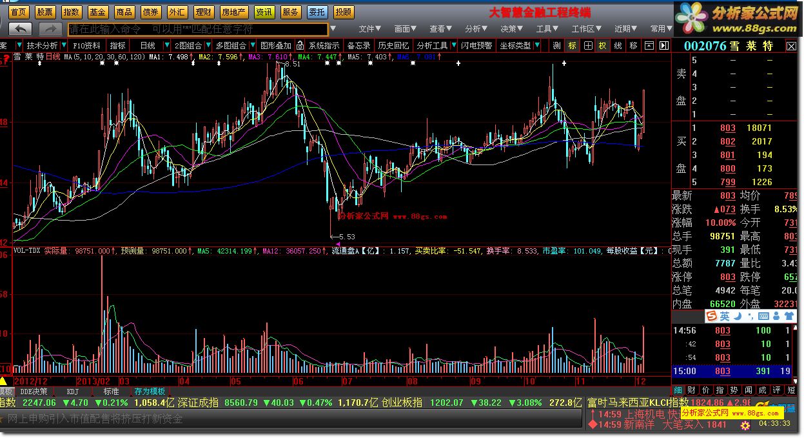Click the moon icon in IME bar
804x438 pixels.
[737, 316]
